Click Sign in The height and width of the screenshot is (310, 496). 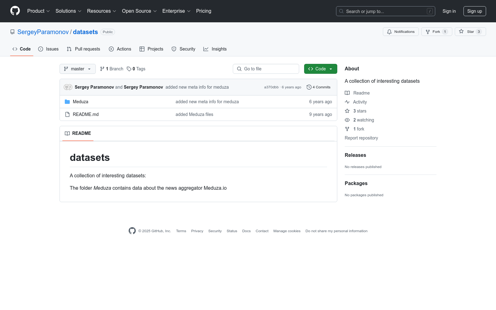pyautogui.click(x=449, y=11)
